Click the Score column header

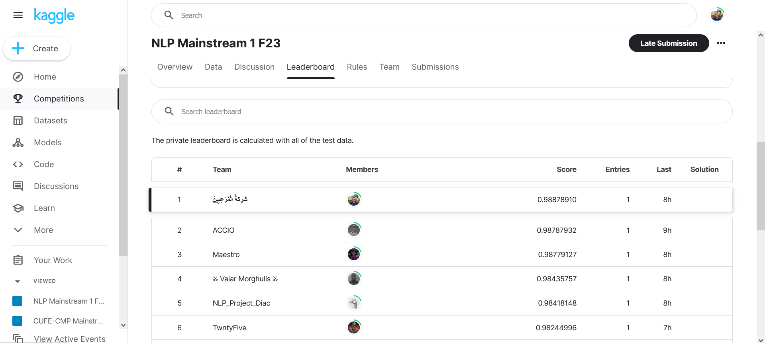pos(567,170)
